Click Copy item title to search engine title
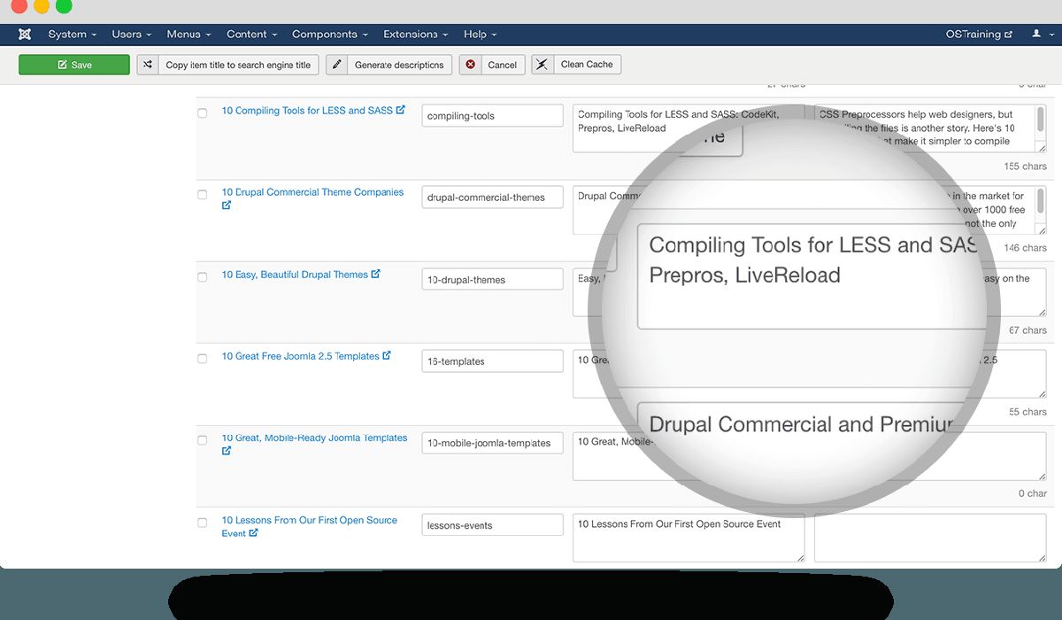The height and width of the screenshot is (620, 1062). [227, 65]
